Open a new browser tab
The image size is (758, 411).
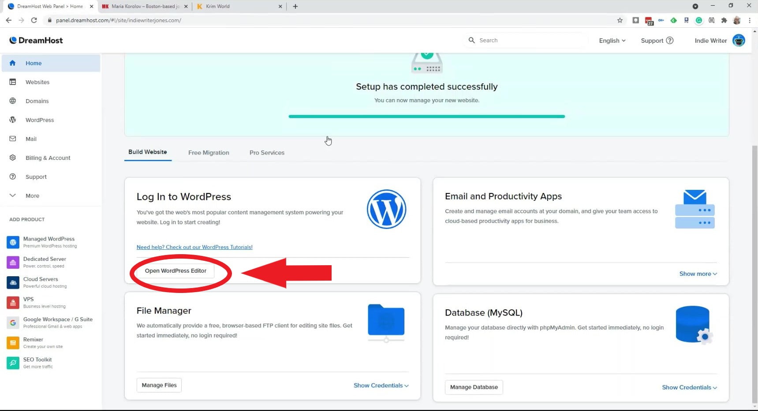tap(295, 7)
